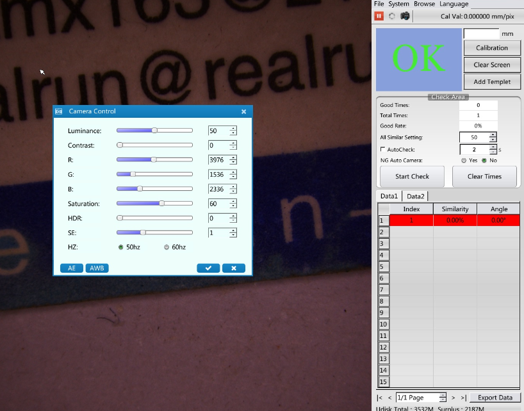524x411 pixels.
Task: Open the Language menu
Action: [454, 4]
